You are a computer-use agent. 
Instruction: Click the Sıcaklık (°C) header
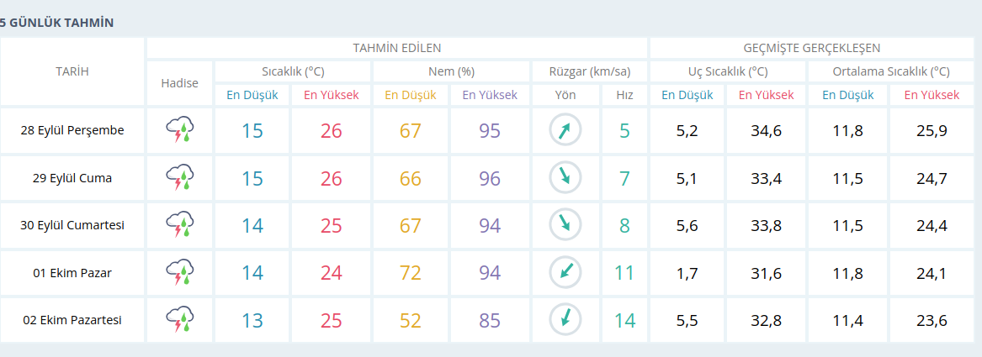[293, 71]
